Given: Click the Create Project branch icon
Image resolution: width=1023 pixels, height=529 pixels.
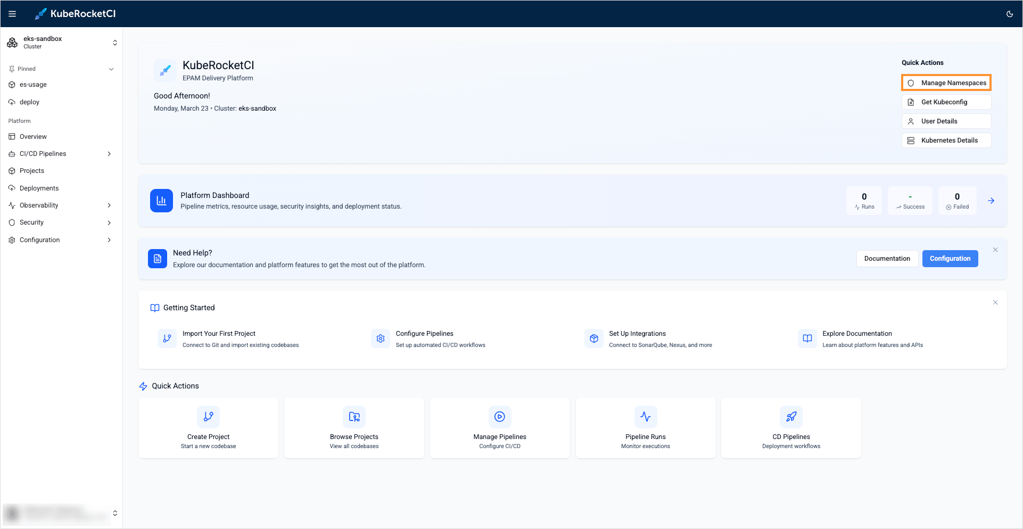Looking at the screenshot, I should [x=208, y=417].
